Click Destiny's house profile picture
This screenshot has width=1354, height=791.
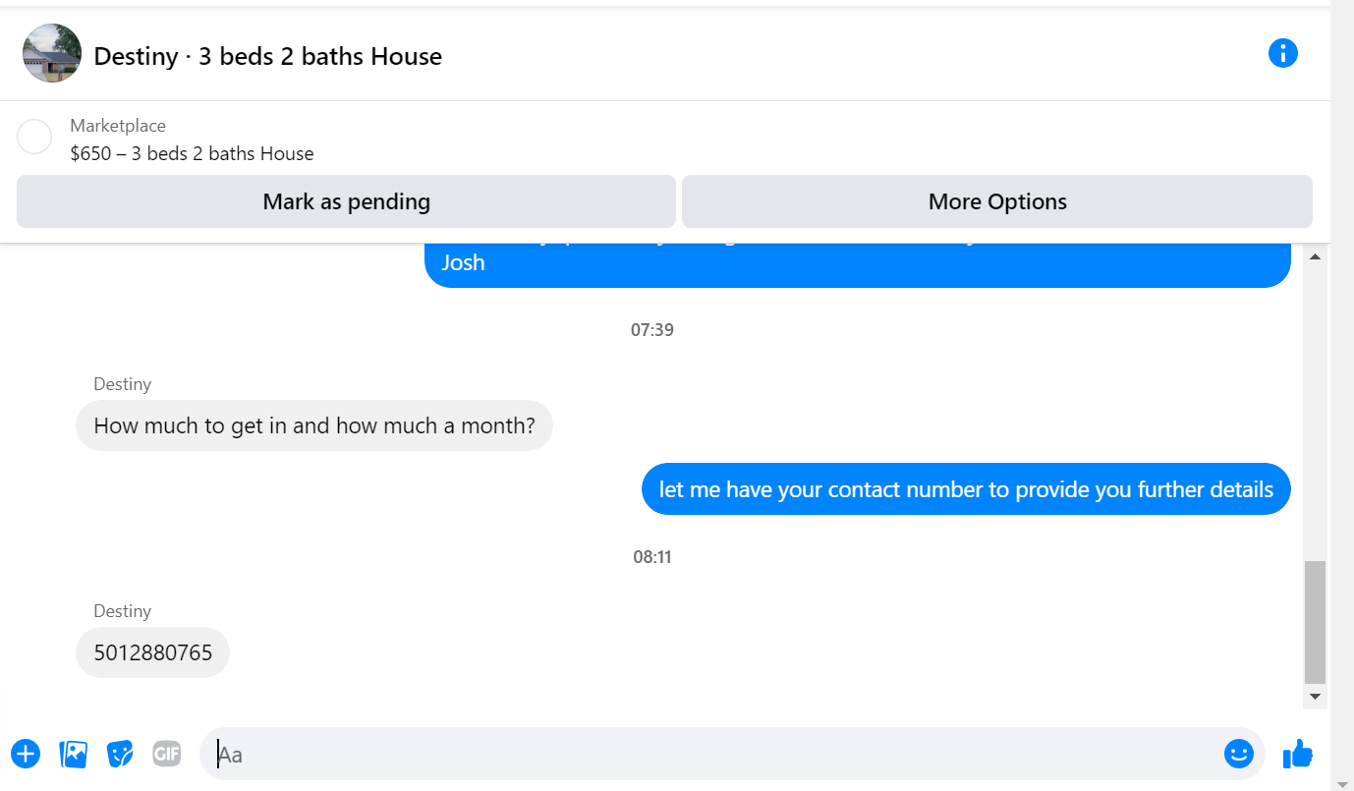pos(52,53)
